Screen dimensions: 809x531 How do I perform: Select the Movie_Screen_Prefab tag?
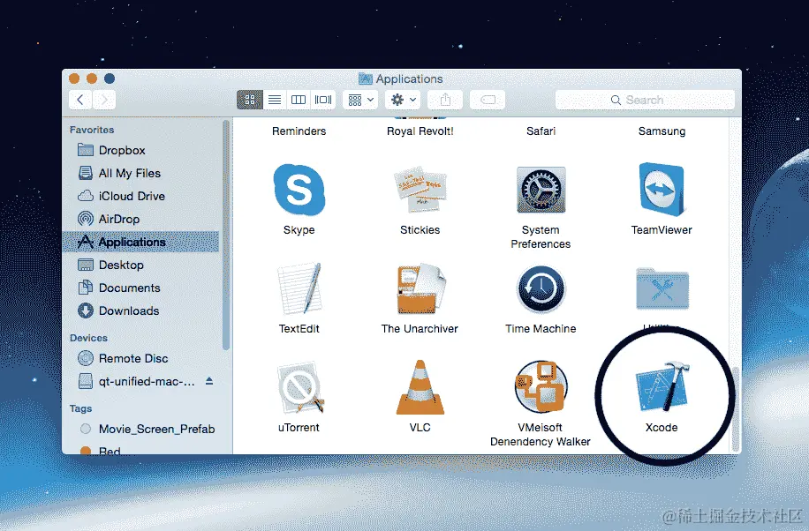140,429
